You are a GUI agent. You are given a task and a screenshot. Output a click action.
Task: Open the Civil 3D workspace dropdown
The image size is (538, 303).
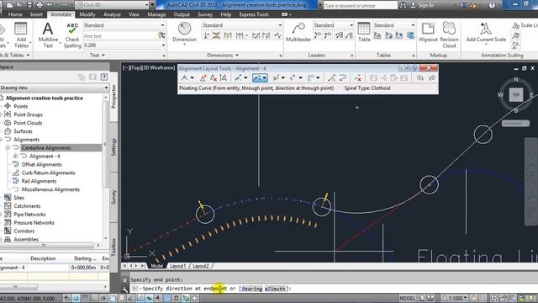(146, 5)
